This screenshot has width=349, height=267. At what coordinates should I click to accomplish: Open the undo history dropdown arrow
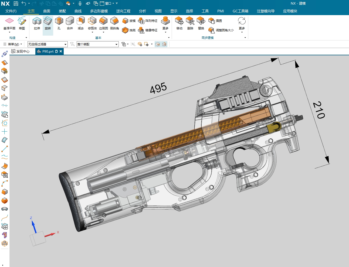(29, 4)
